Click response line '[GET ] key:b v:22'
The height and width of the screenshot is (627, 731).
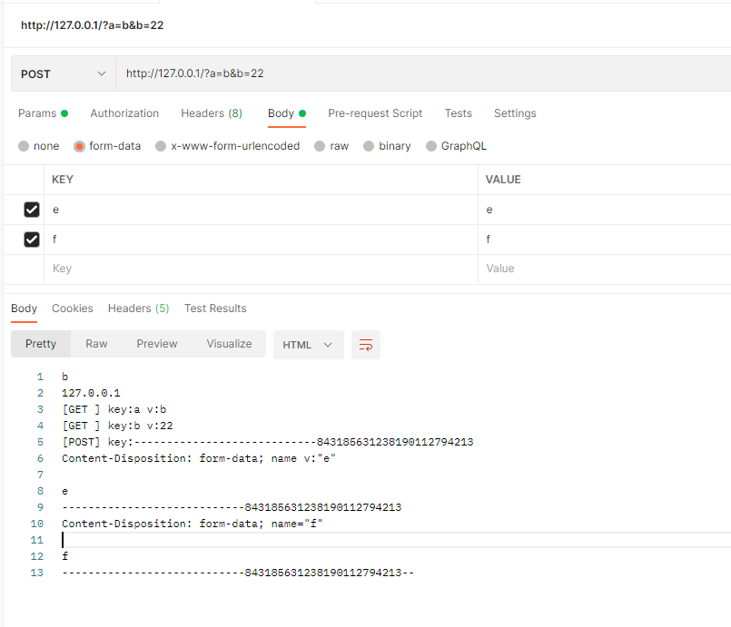click(x=117, y=426)
